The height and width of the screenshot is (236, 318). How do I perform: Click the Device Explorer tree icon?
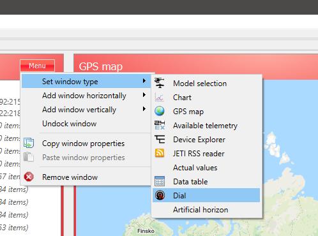160,139
